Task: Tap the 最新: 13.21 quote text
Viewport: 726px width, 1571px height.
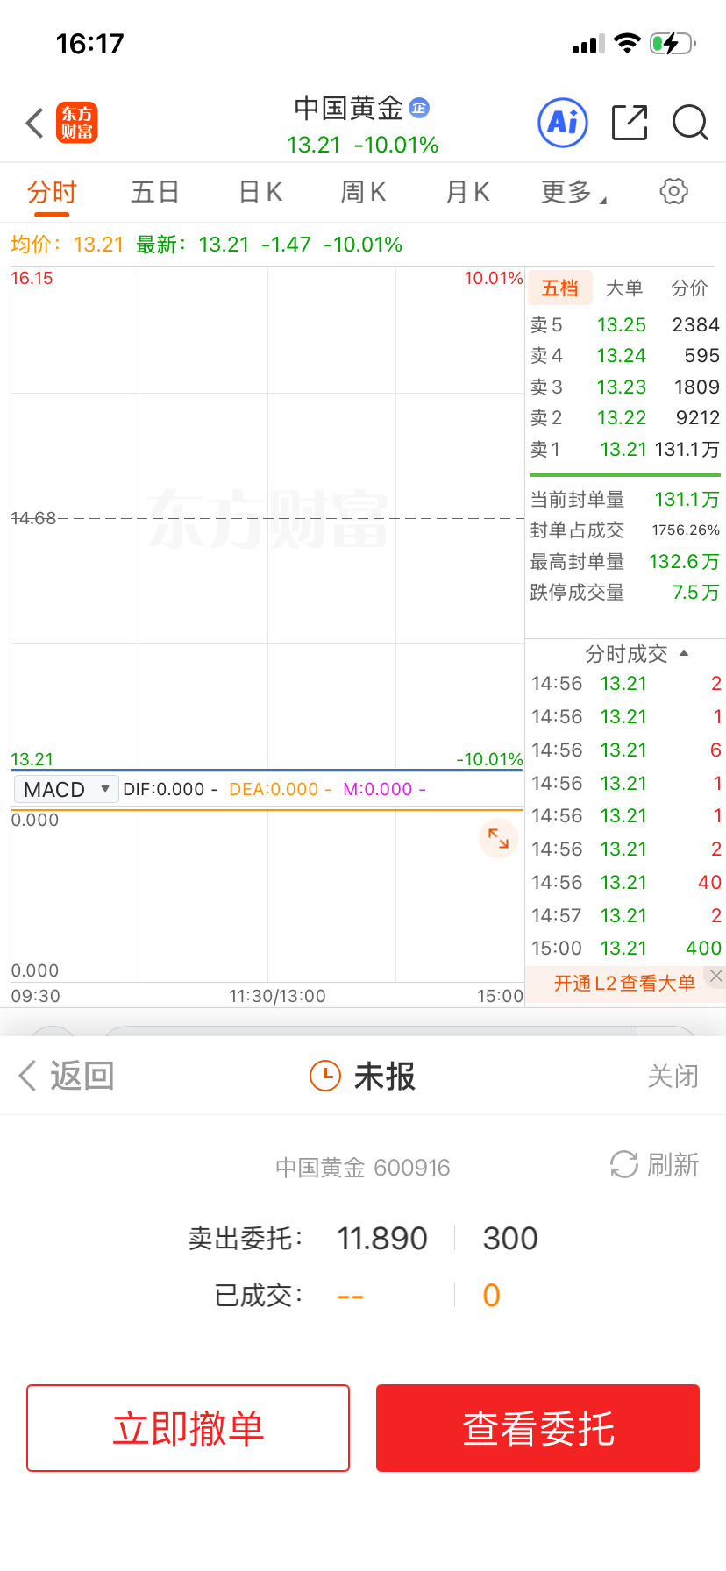Action: coord(193,245)
